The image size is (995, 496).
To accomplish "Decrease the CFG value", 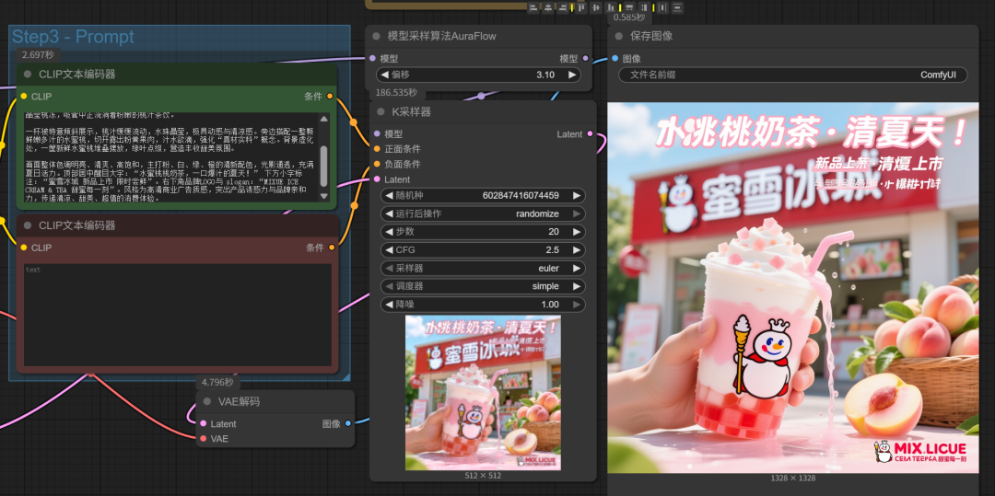I will [x=390, y=250].
